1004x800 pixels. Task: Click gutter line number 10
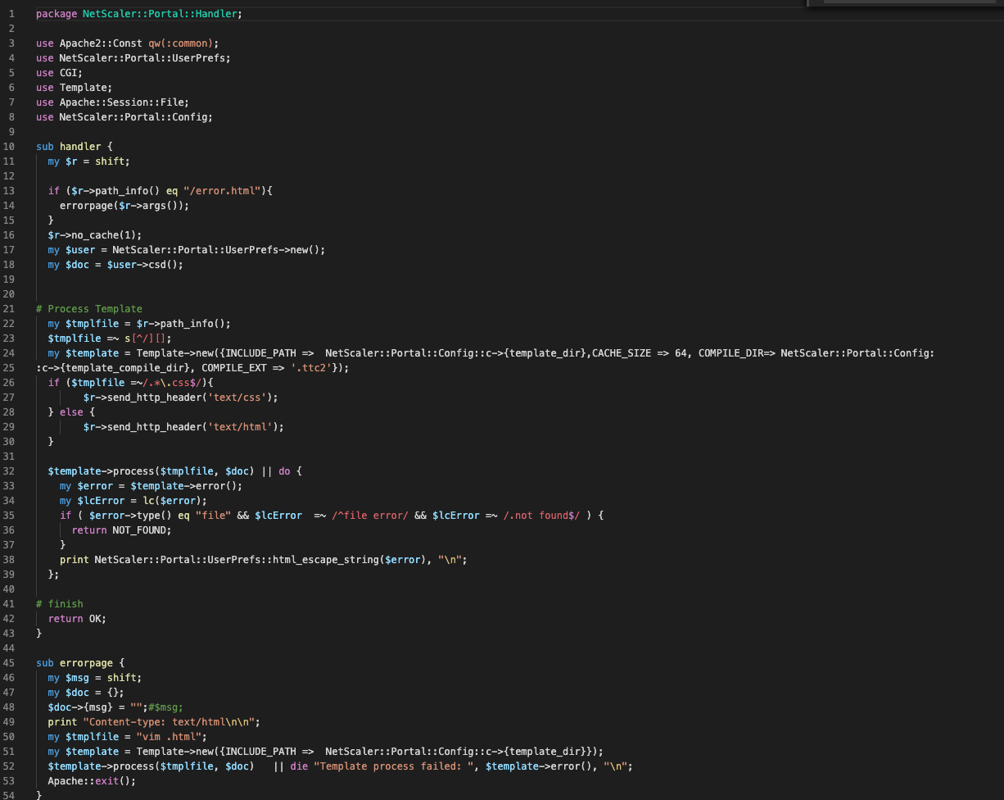(9, 147)
